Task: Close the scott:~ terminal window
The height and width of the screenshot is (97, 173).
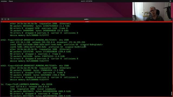Action: [2, 19]
